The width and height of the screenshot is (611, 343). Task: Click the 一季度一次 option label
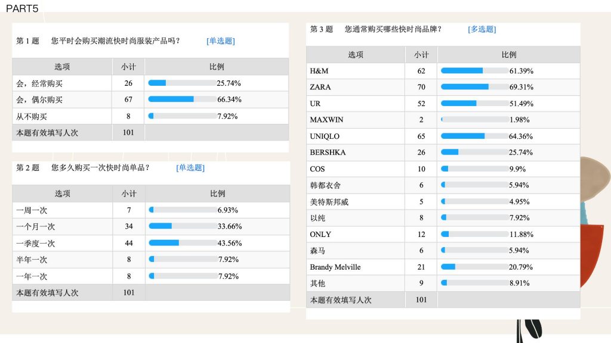point(35,244)
